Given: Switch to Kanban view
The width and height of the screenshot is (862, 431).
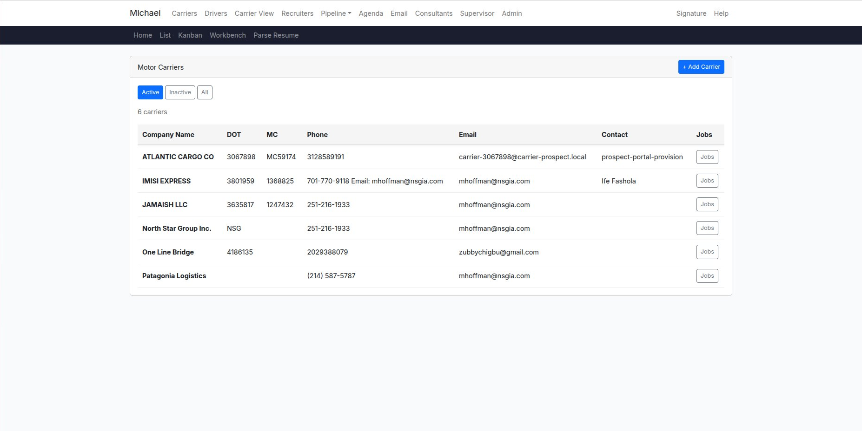Looking at the screenshot, I should point(190,35).
